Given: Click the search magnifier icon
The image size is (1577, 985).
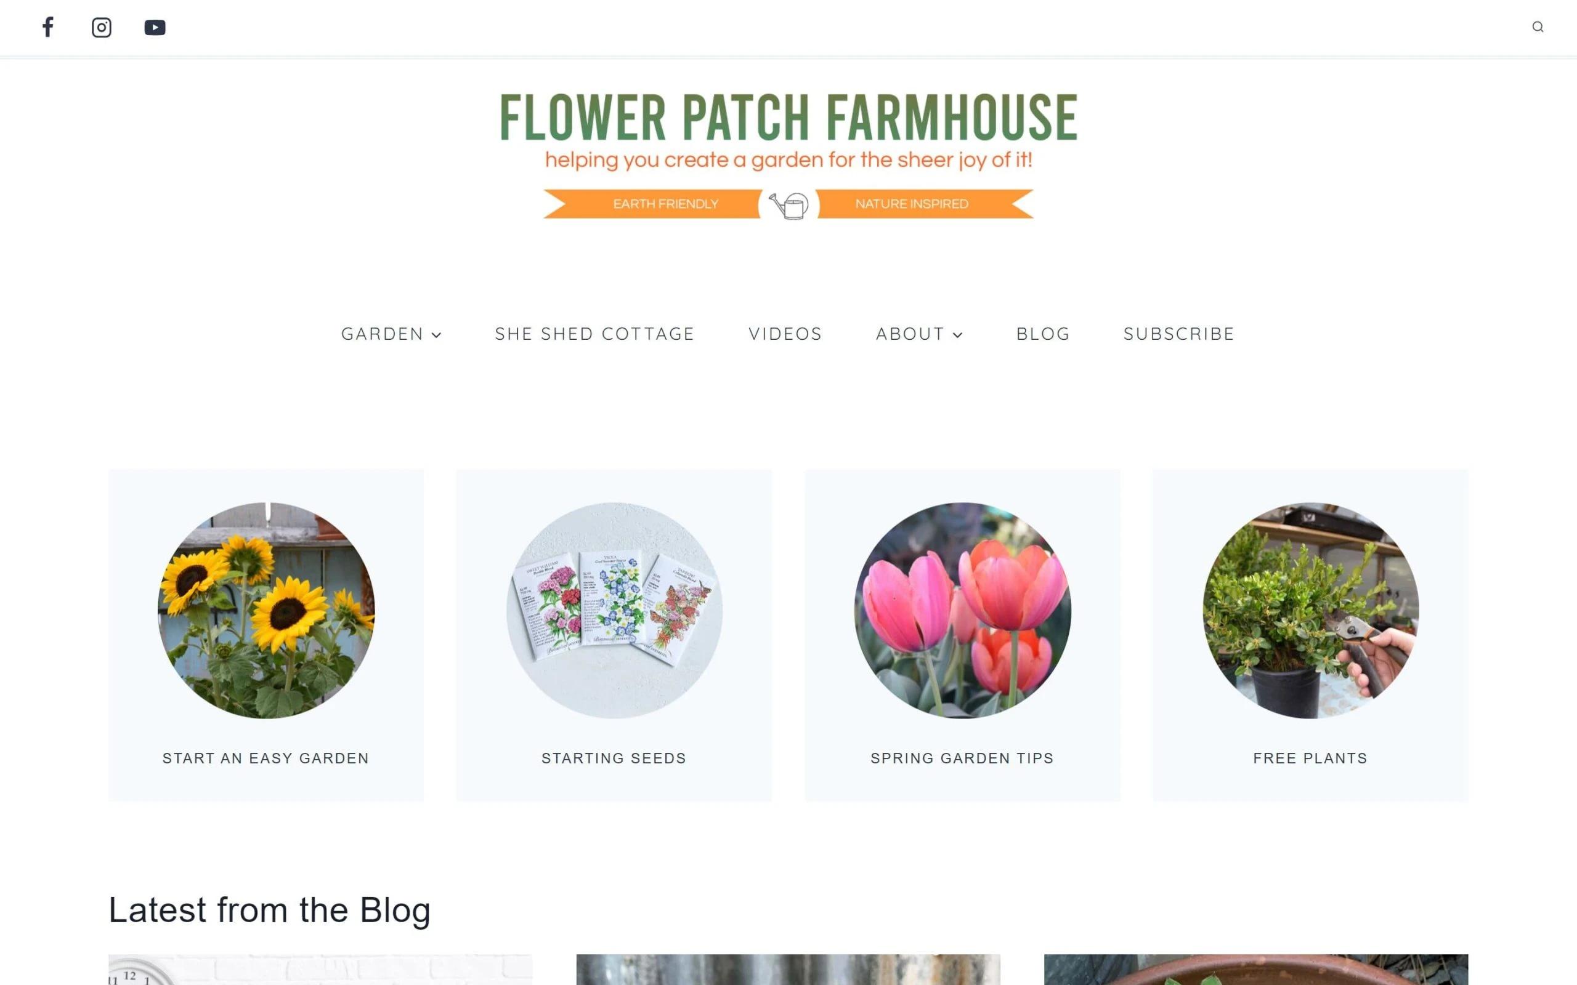Looking at the screenshot, I should (x=1537, y=26).
